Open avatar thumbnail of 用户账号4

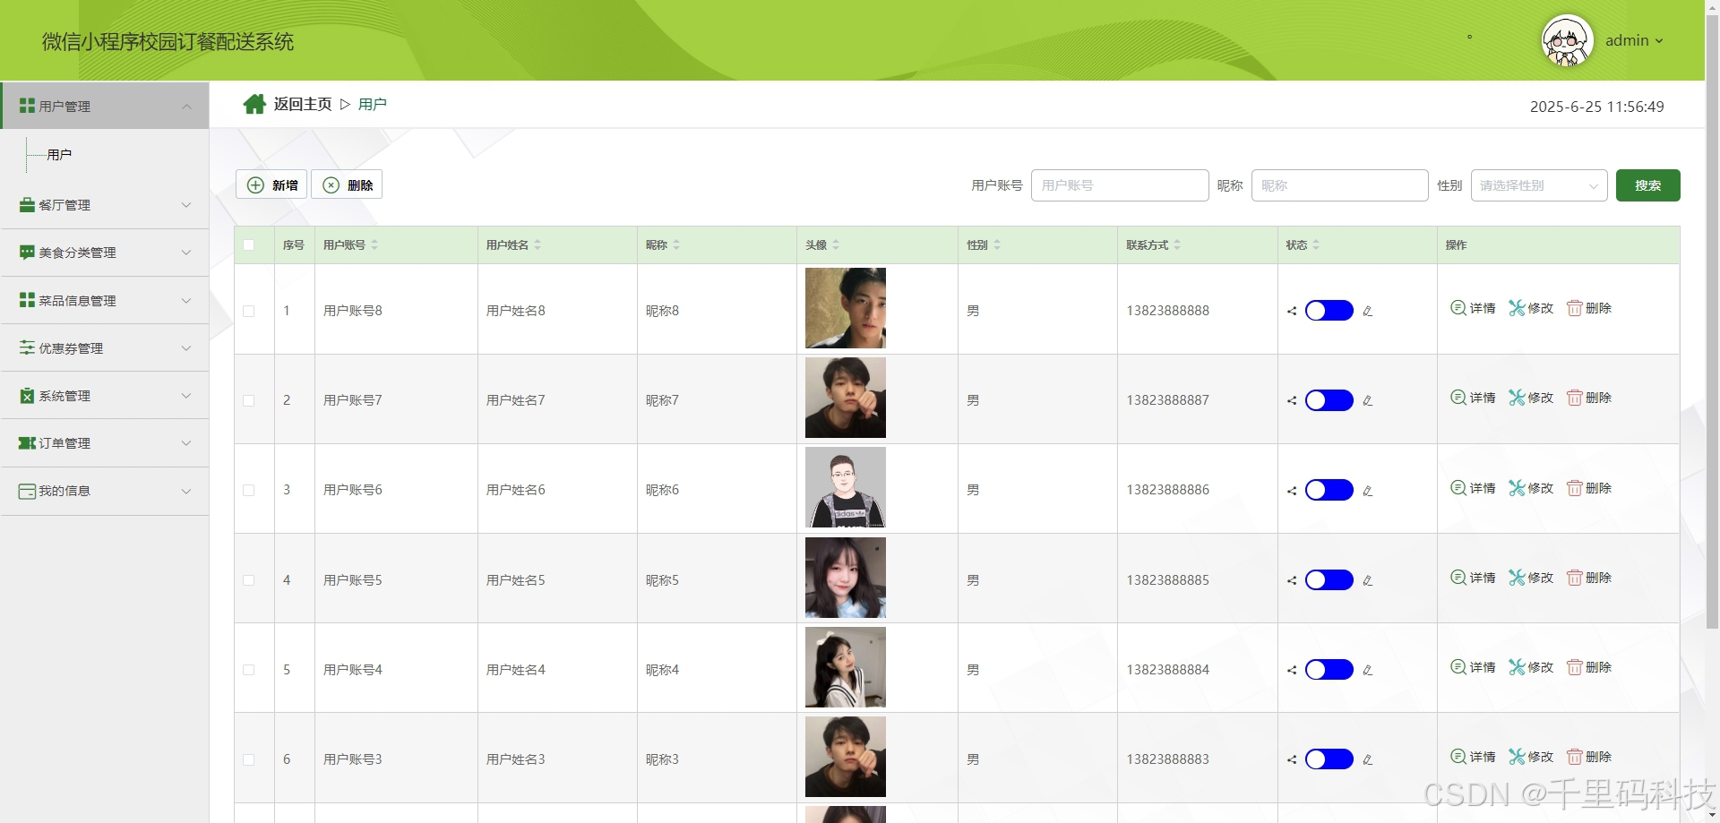click(x=846, y=667)
